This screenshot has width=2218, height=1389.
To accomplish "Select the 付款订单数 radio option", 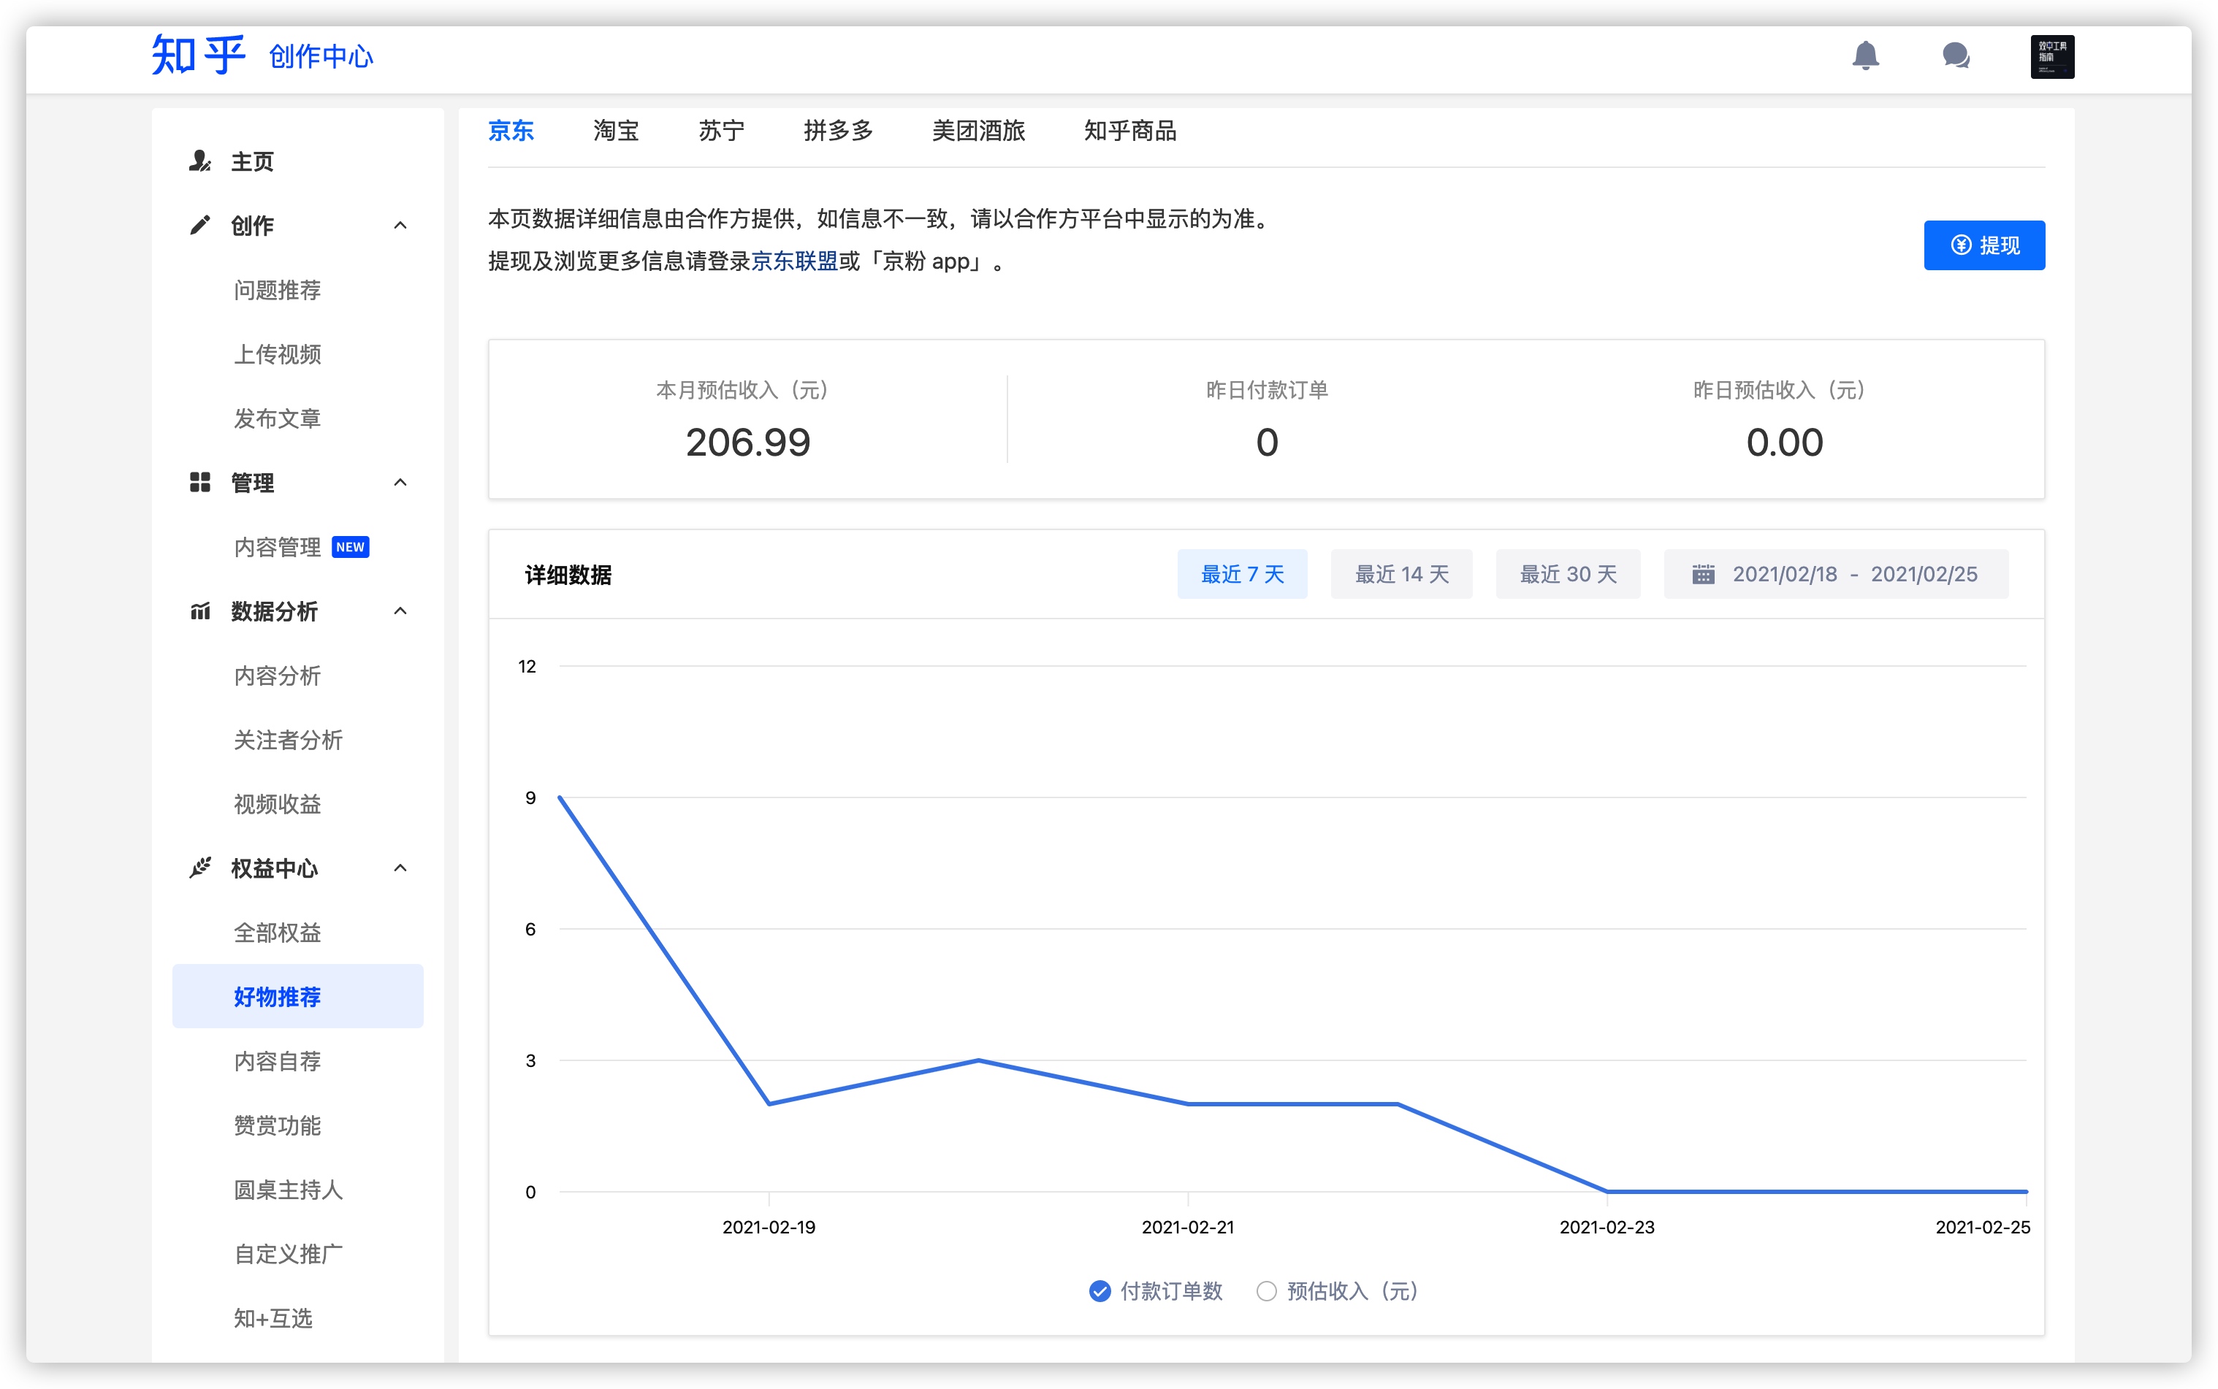I will (x=1099, y=1290).
